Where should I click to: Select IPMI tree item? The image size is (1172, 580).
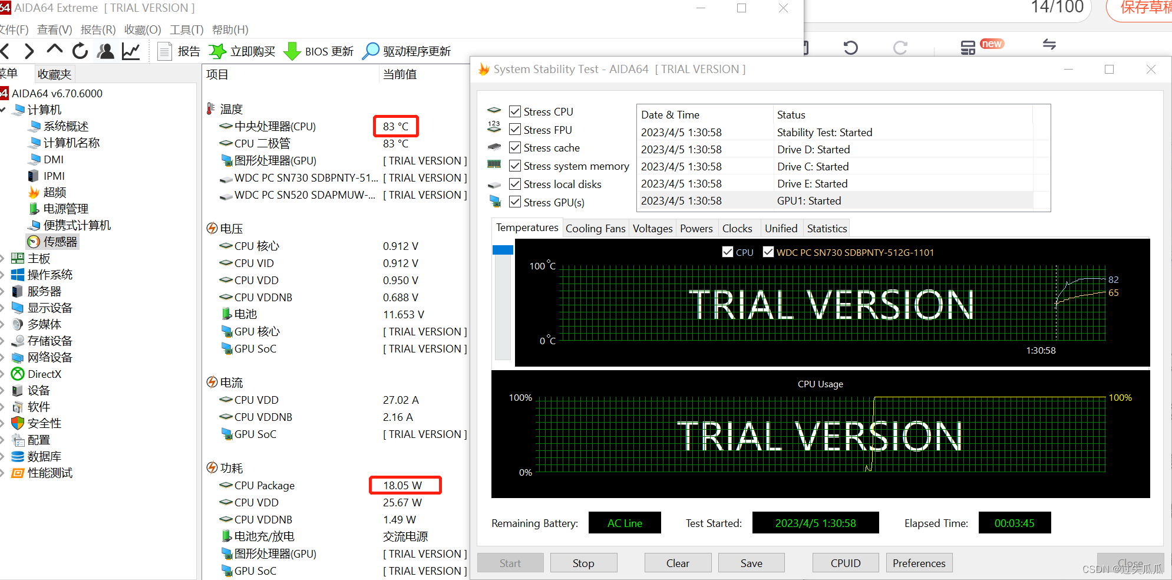coord(47,176)
